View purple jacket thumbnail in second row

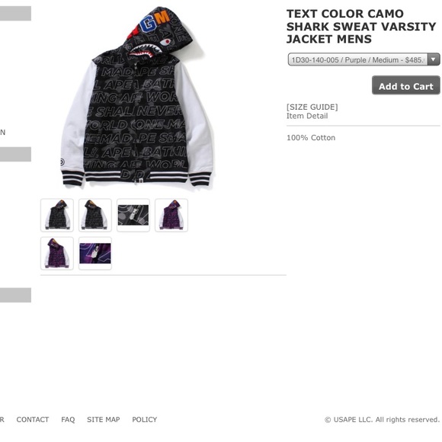(x=57, y=254)
